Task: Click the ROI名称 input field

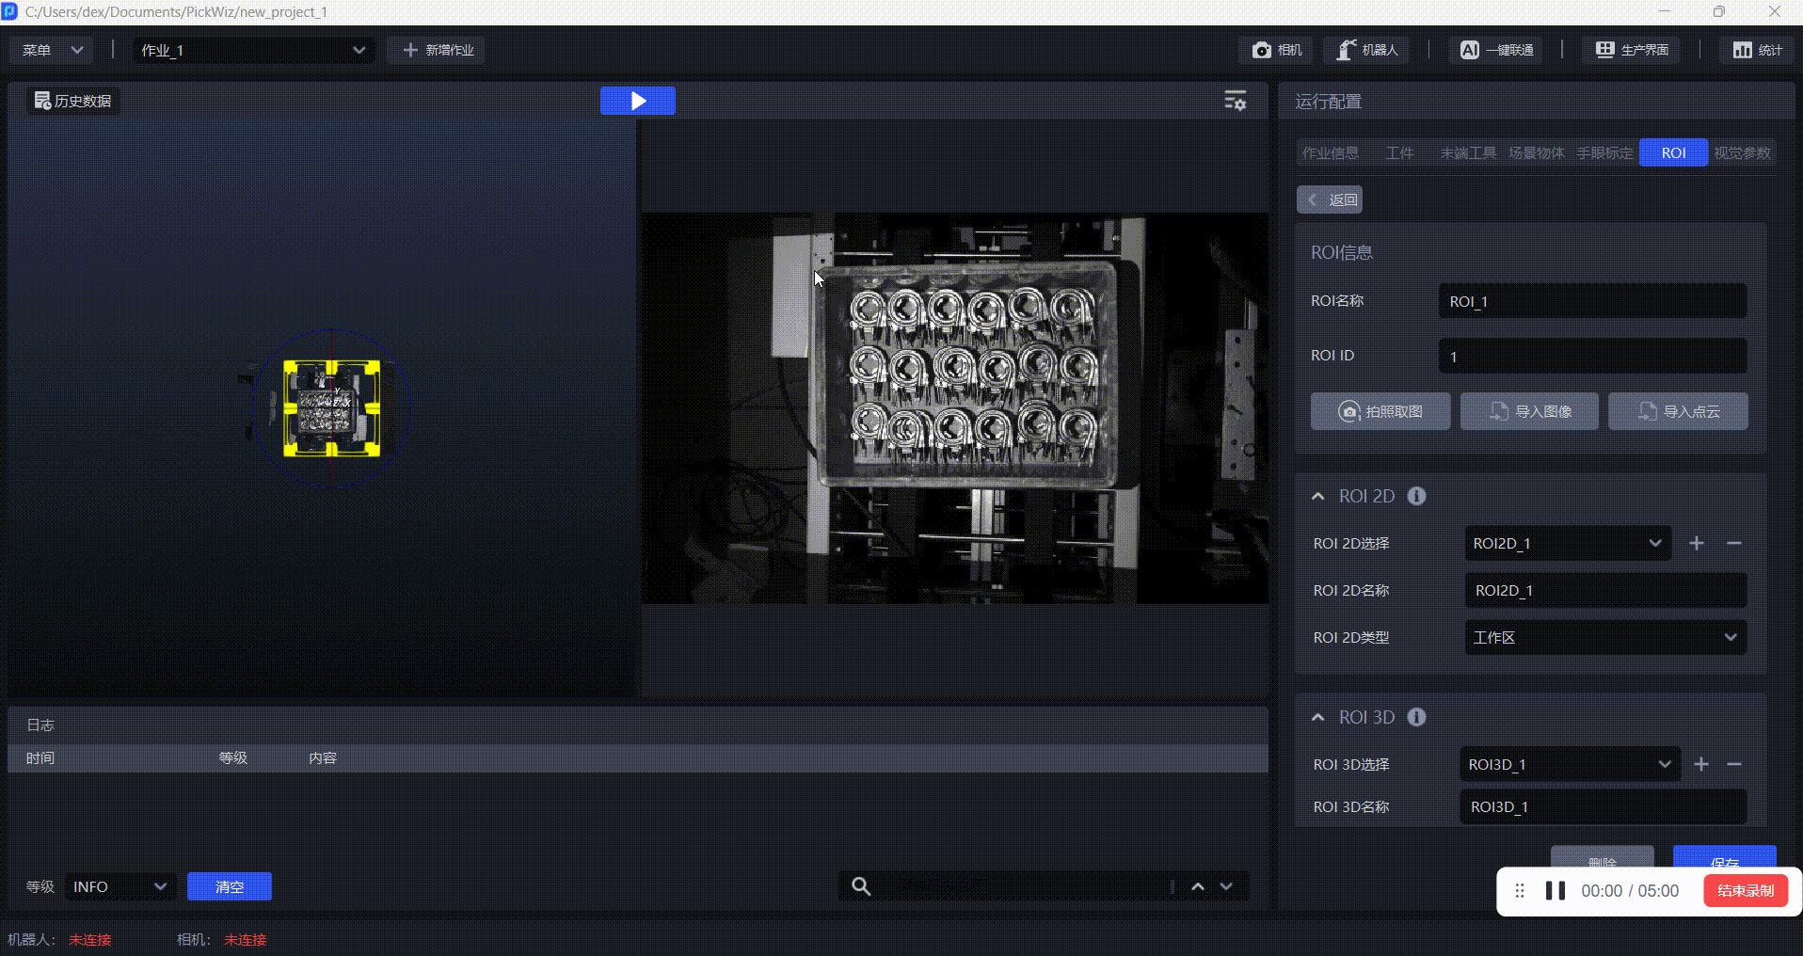Action: [1591, 301]
